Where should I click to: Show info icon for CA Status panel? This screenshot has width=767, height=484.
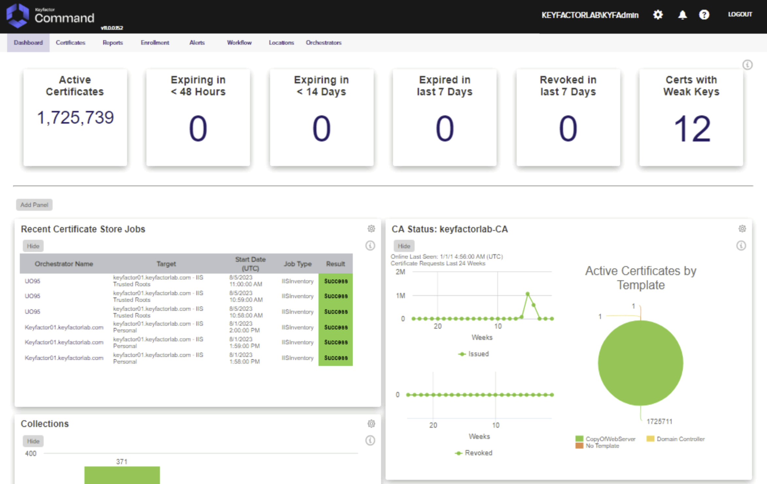point(741,246)
